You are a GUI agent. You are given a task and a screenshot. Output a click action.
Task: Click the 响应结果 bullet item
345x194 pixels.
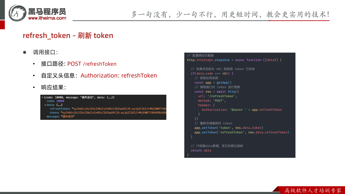[x=53, y=88]
